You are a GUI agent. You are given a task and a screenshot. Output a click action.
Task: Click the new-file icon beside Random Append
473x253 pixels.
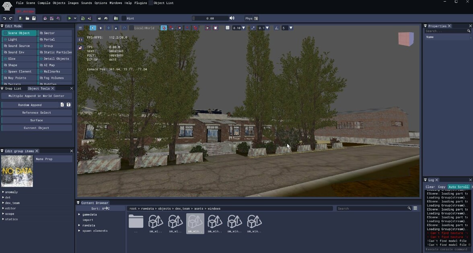click(62, 105)
